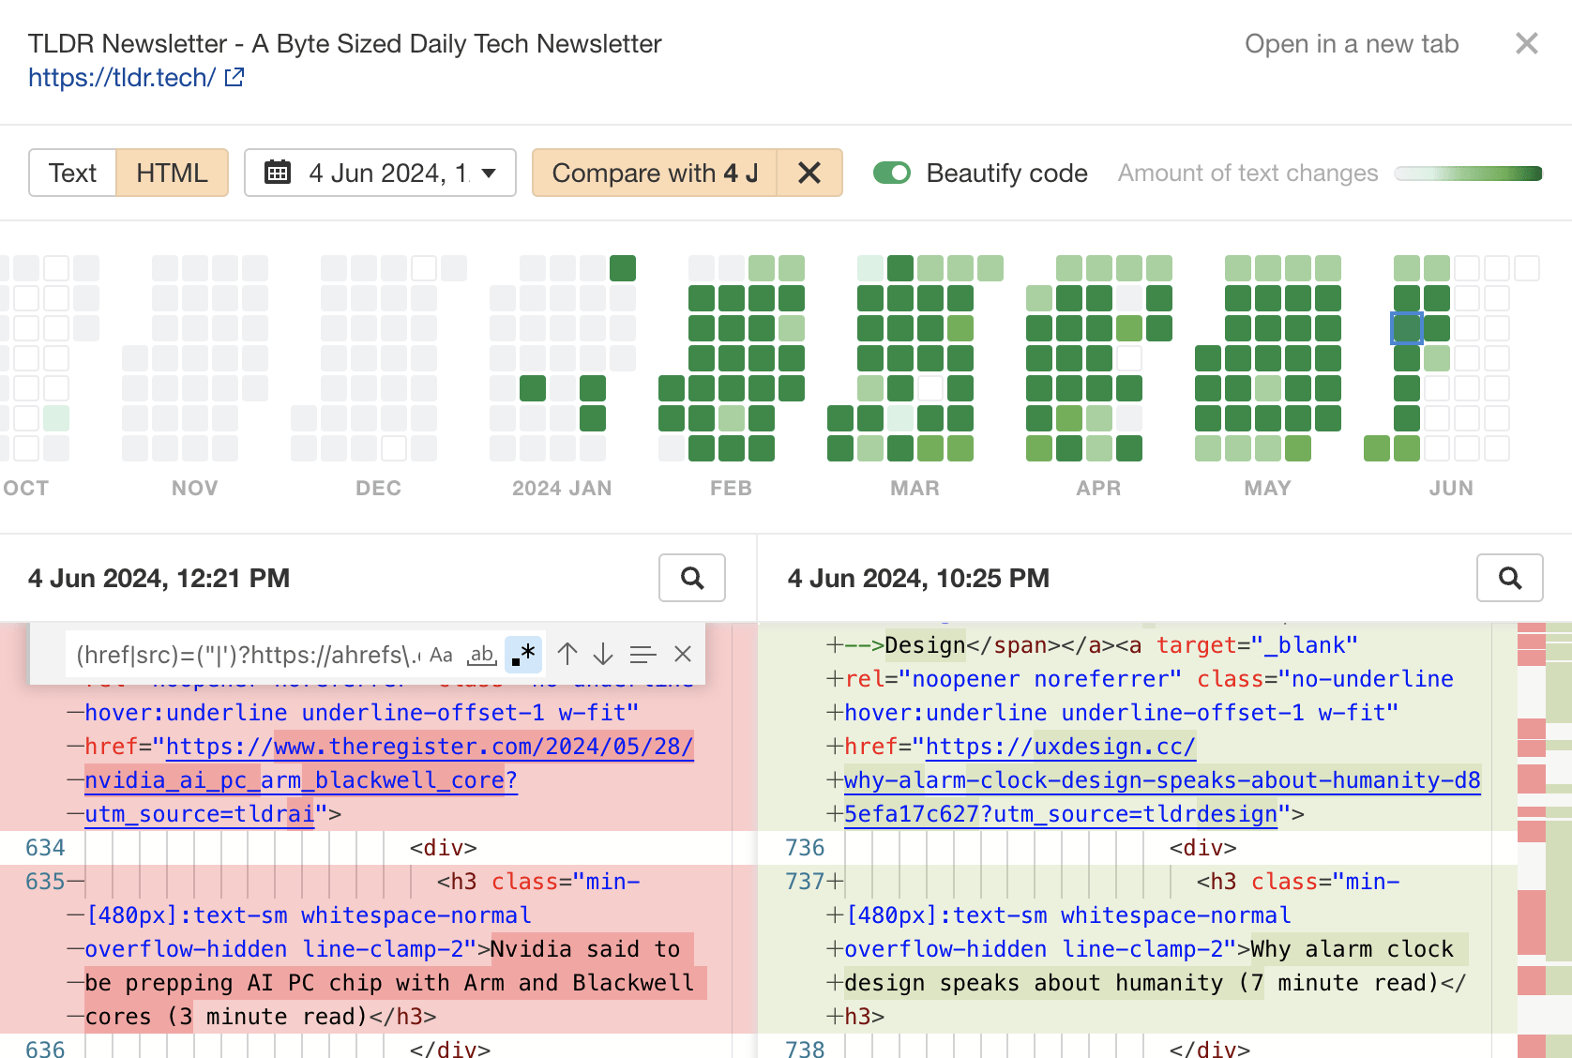The height and width of the screenshot is (1058, 1572).
Task: Toggle regular expression search mode
Action: 523,654
